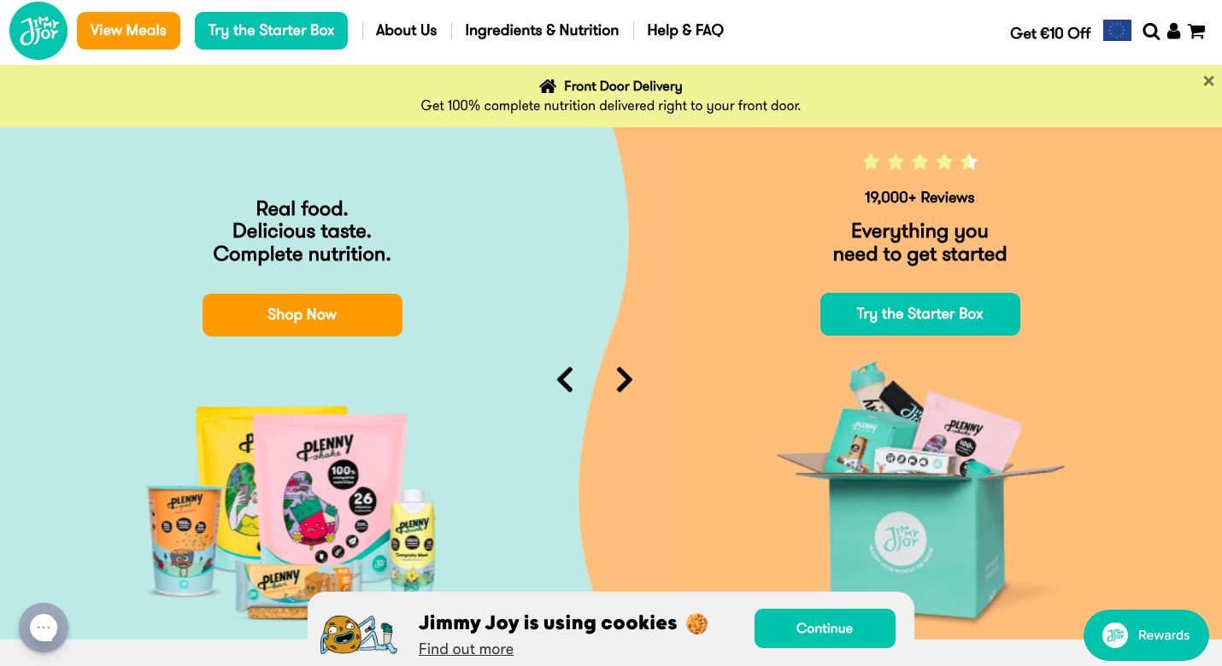Screen dimensions: 1222x666
Task: Select the EU flag region icon
Action: coord(1117,31)
